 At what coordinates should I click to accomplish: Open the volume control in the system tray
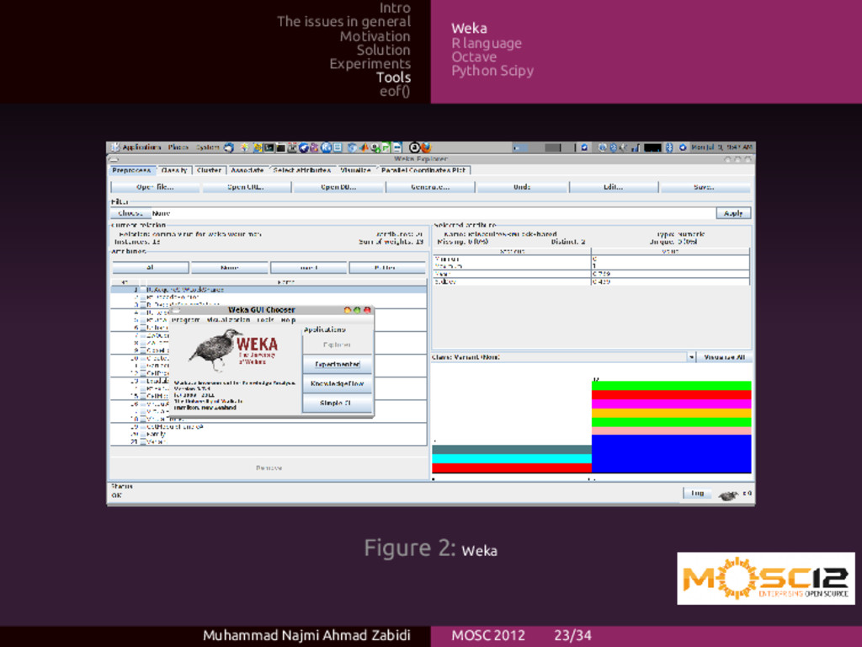coord(624,147)
